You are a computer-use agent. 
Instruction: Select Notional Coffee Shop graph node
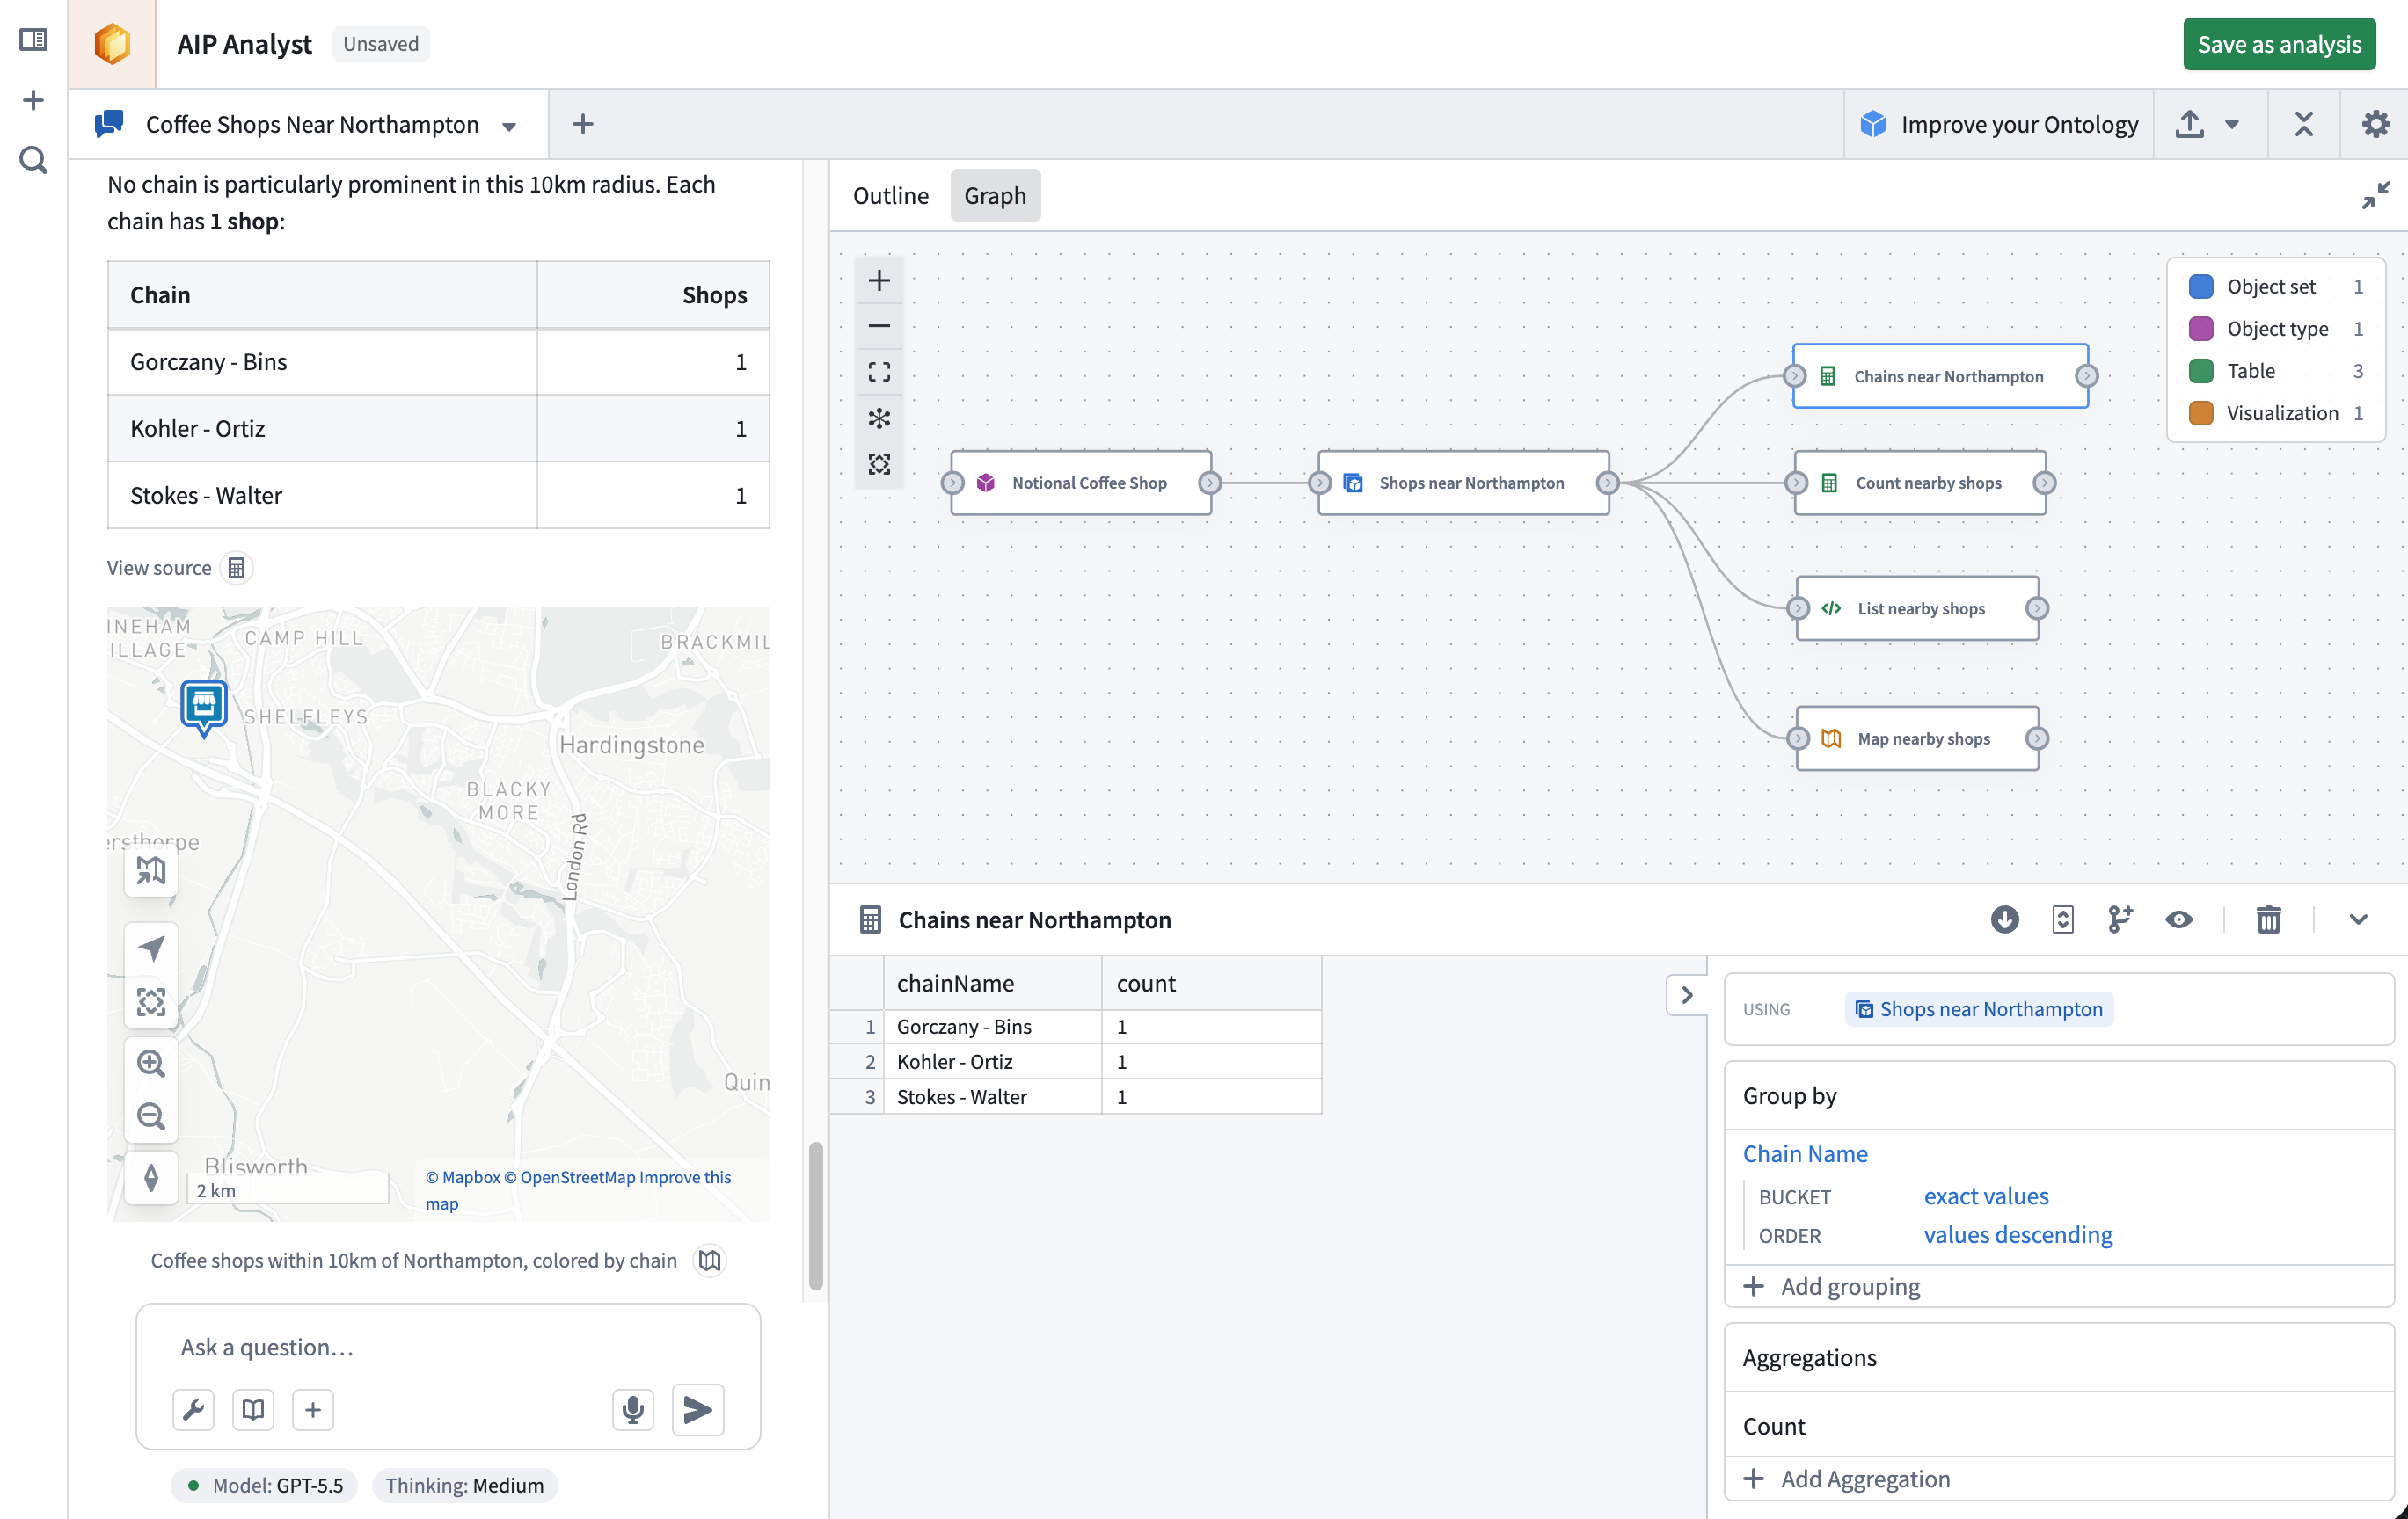tap(1081, 483)
